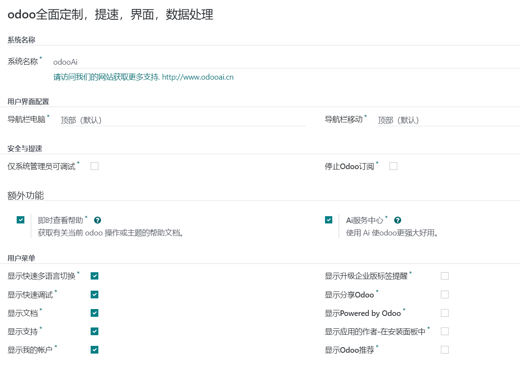Uncheck 显示支持 checkbox
The width and height of the screenshot is (520, 366).
click(95, 331)
